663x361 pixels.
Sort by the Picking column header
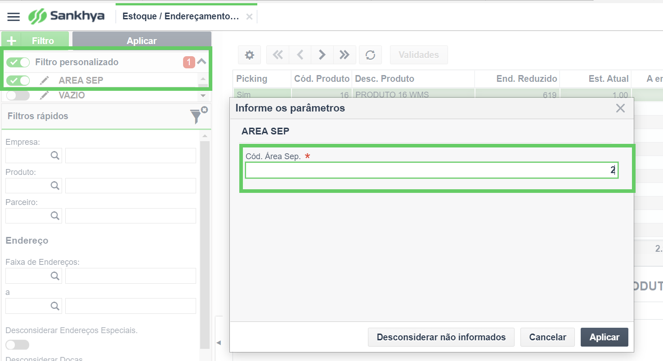tap(262, 79)
